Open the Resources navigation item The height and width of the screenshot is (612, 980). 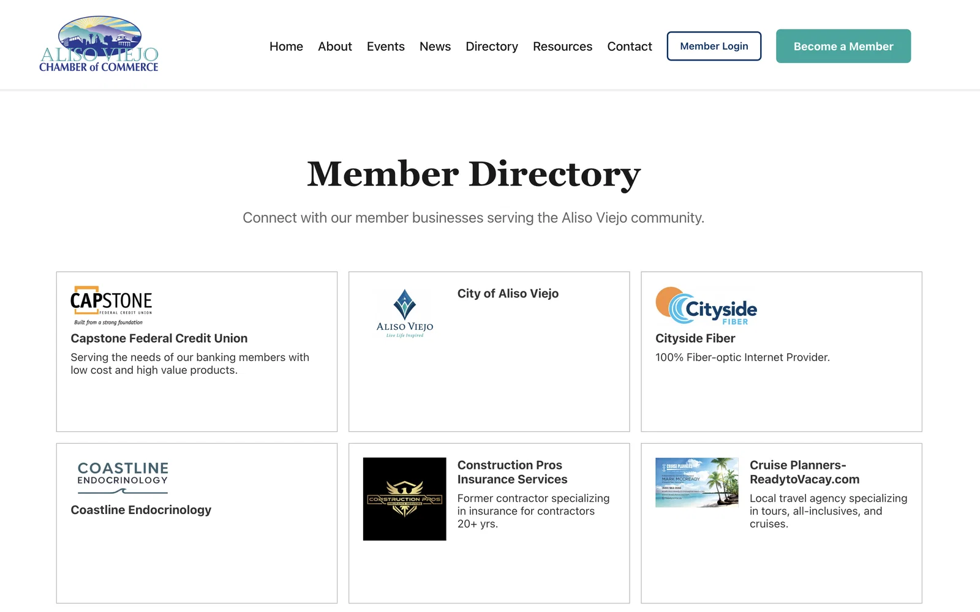coord(562,47)
